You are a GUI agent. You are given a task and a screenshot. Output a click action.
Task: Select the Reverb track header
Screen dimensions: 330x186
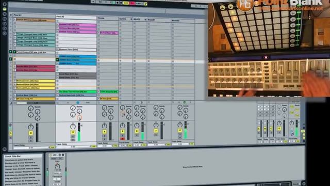coord(183,21)
